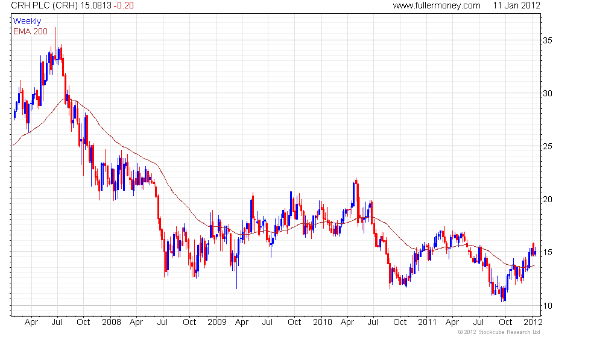The width and height of the screenshot is (591, 337).
Task: Click the price change value -0.20
Action: 124,5
